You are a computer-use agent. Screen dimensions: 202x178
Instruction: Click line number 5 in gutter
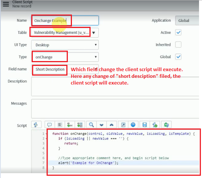click(43, 153)
